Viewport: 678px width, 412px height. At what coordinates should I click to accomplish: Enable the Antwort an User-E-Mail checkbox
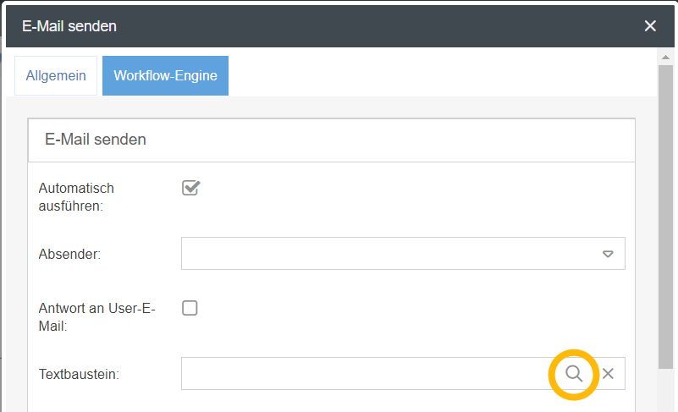190,308
